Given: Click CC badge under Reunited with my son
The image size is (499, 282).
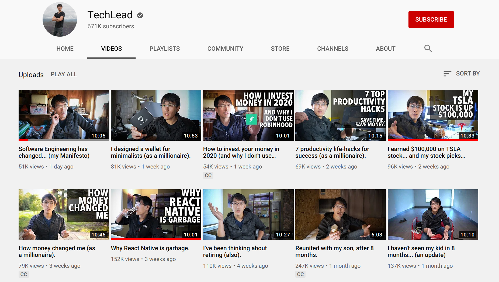Looking at the screenshot, I should (300, 274).
